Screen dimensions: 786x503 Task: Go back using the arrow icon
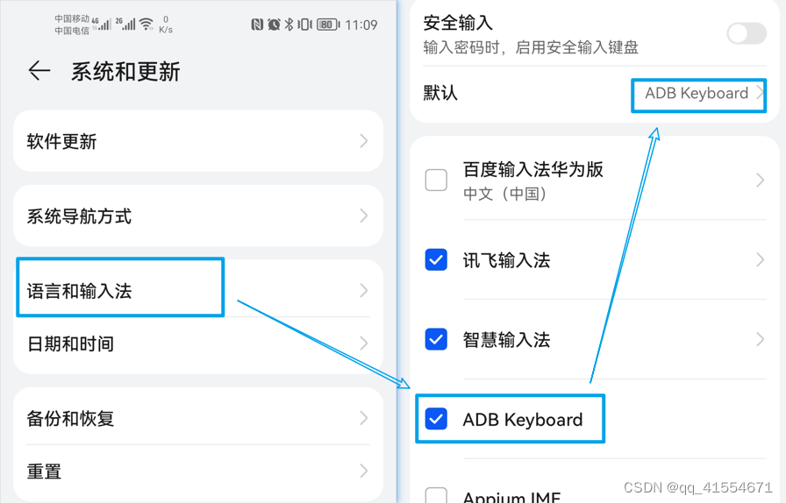coord(39,71)
